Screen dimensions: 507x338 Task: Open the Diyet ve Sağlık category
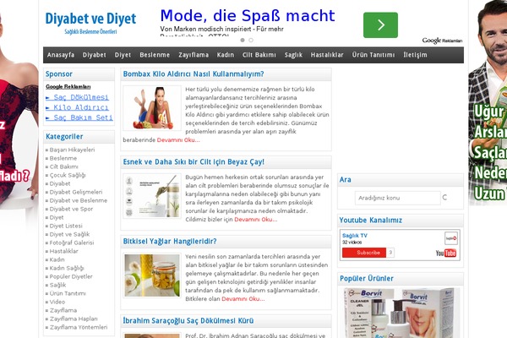click(x=69, y=234)
